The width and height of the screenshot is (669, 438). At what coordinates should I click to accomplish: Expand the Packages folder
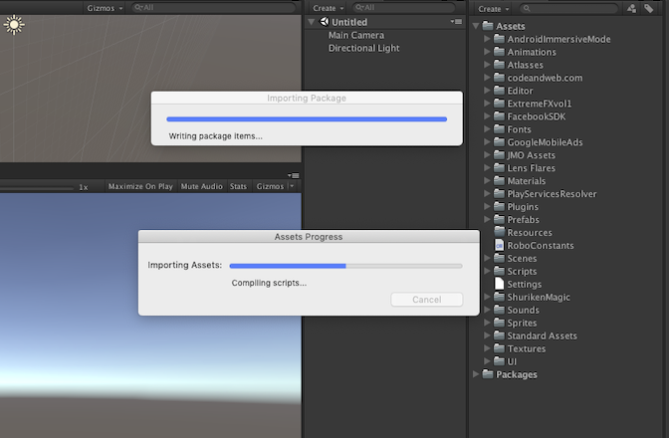click(476, 374)
